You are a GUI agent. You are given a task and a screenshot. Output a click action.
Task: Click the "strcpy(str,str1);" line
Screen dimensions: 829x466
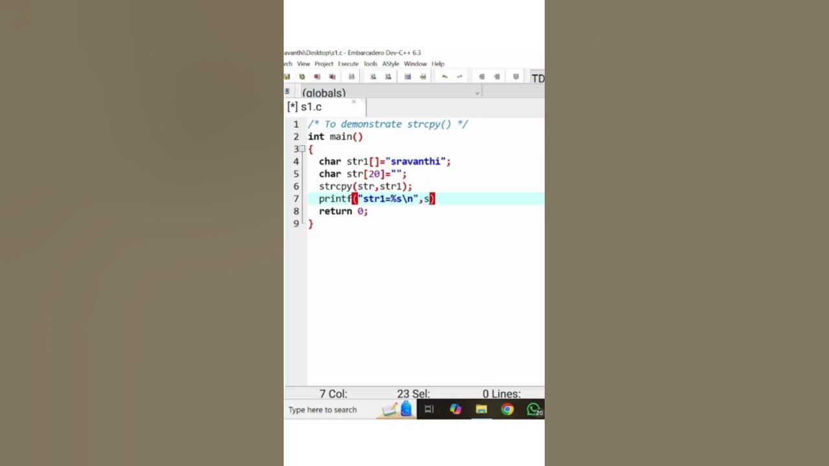pos(365,186)
